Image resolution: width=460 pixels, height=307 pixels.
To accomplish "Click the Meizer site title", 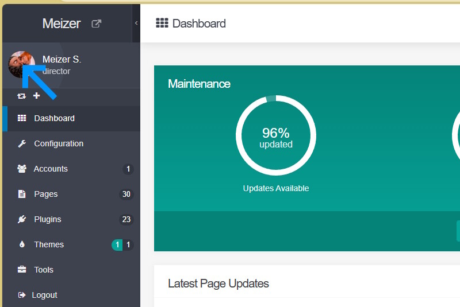I will pyautogui.click(x=62, y=24).
